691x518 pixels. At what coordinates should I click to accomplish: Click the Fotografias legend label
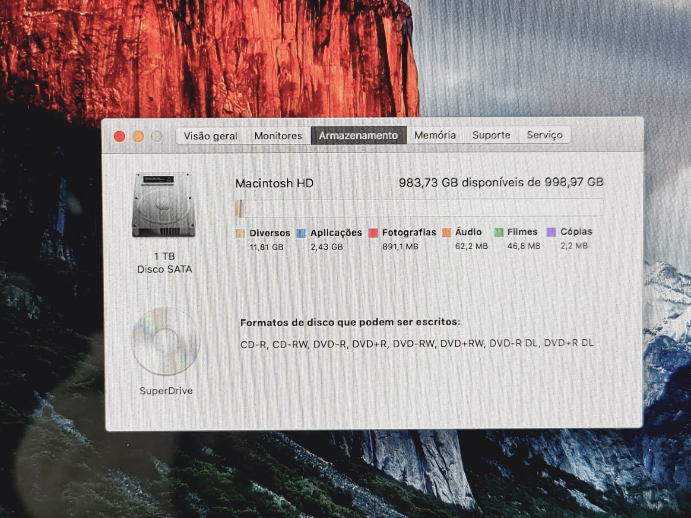[x=409, y=232]
